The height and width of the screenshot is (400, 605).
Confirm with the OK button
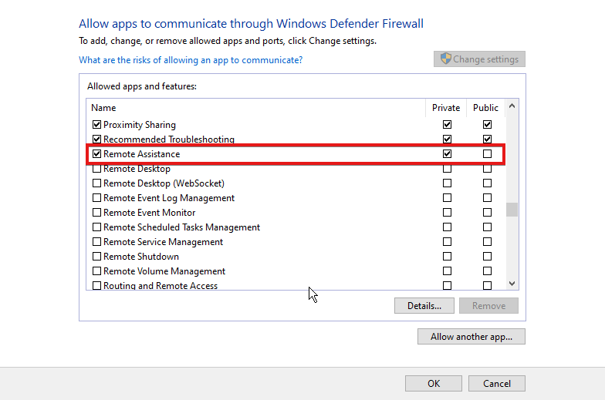pos(434,384)
